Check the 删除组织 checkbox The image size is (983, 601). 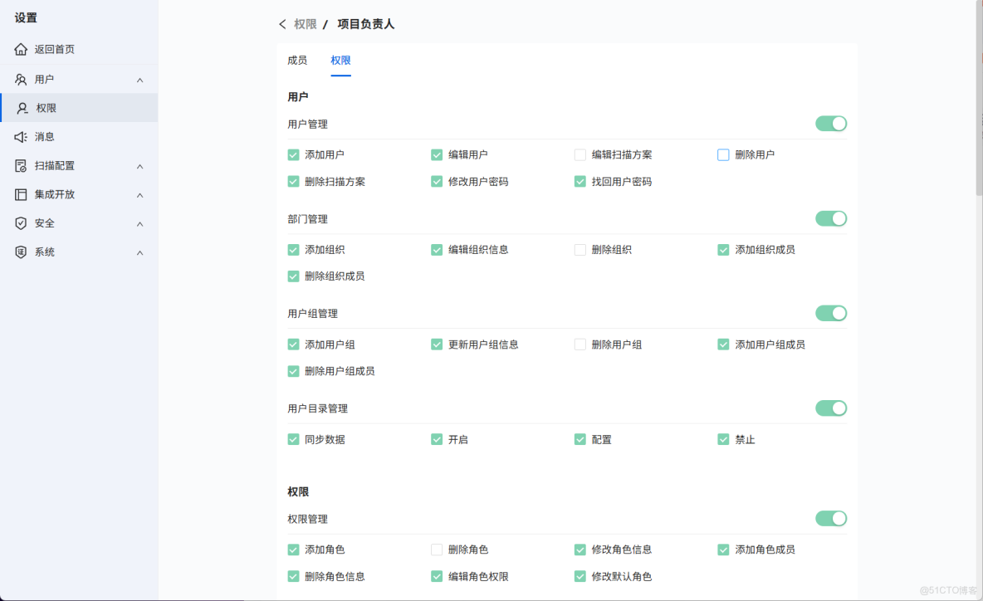click(580, 249)
